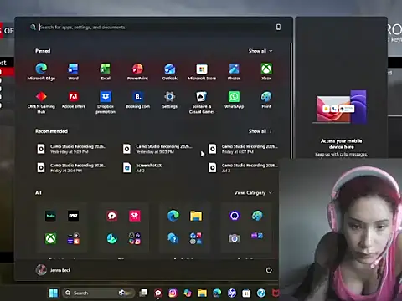The width and height of the screenshot is (402, 301).
Task: Open the File Explorer icon in All apps
Action: pos(196,216)
